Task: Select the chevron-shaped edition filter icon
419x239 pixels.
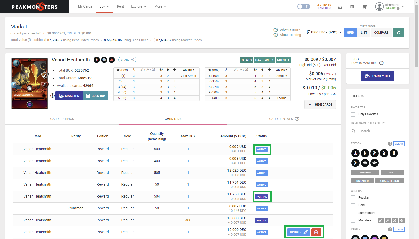Action: tap(355, 163)
